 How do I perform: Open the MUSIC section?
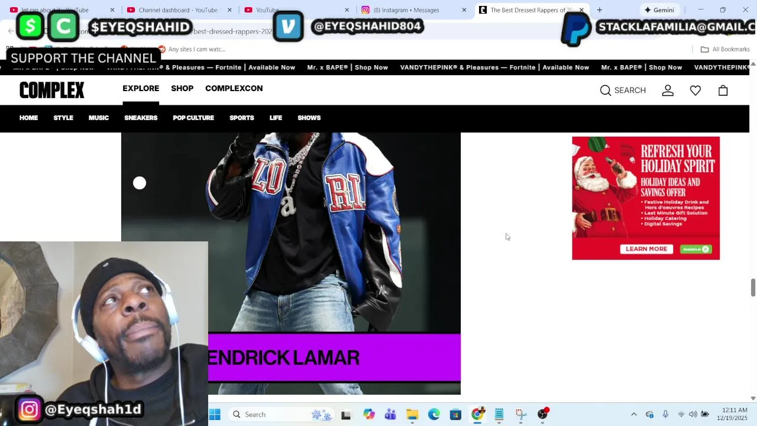coord(99,118)
